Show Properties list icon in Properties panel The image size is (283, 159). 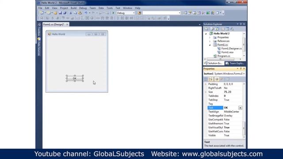click(217, 79)
